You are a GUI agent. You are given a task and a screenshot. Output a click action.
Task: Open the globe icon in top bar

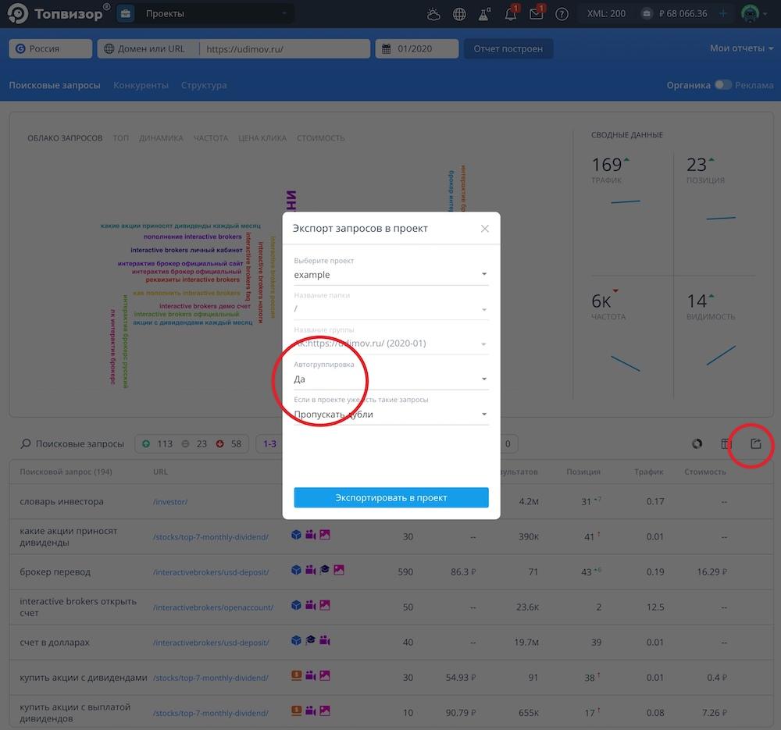pos(459,14)
